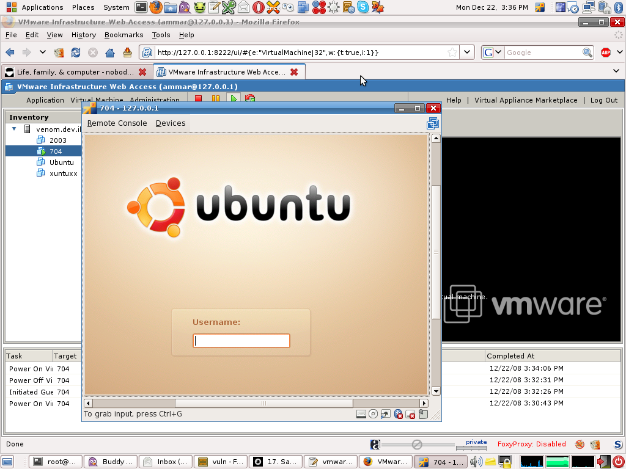This screenshot has width=626, height=469.
Task: Click the console vertical scrollbar down arrow
Action: click(x=436, y=391)
